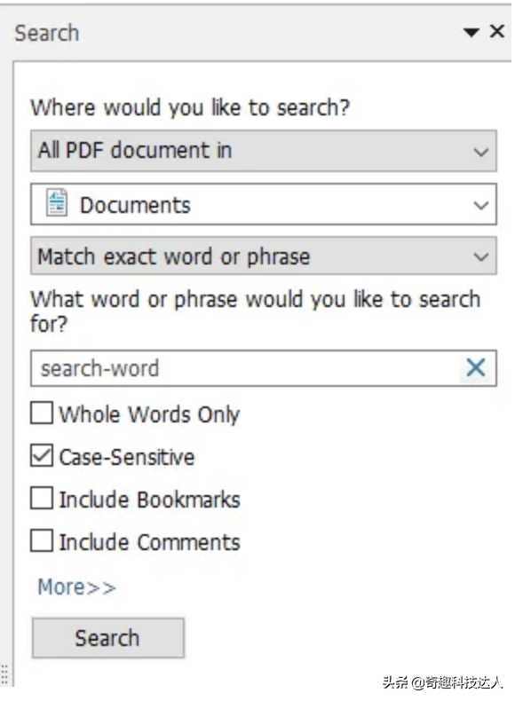This screenshot has height=701, width=515.
Task: Open the Search panel options triangle menu
Action: tap(471, 32)
